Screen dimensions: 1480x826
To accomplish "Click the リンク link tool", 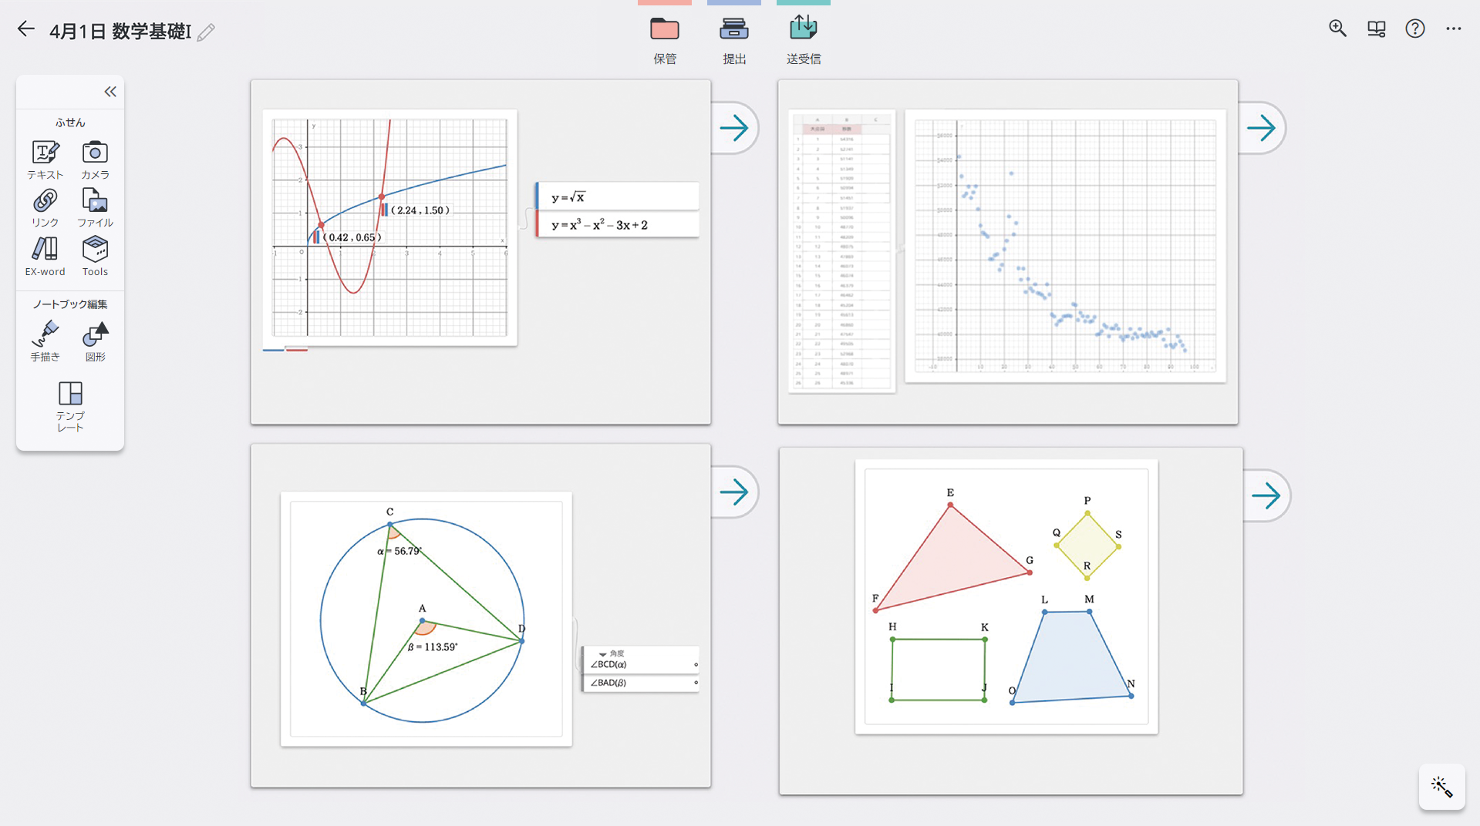I will coord(45,208).
